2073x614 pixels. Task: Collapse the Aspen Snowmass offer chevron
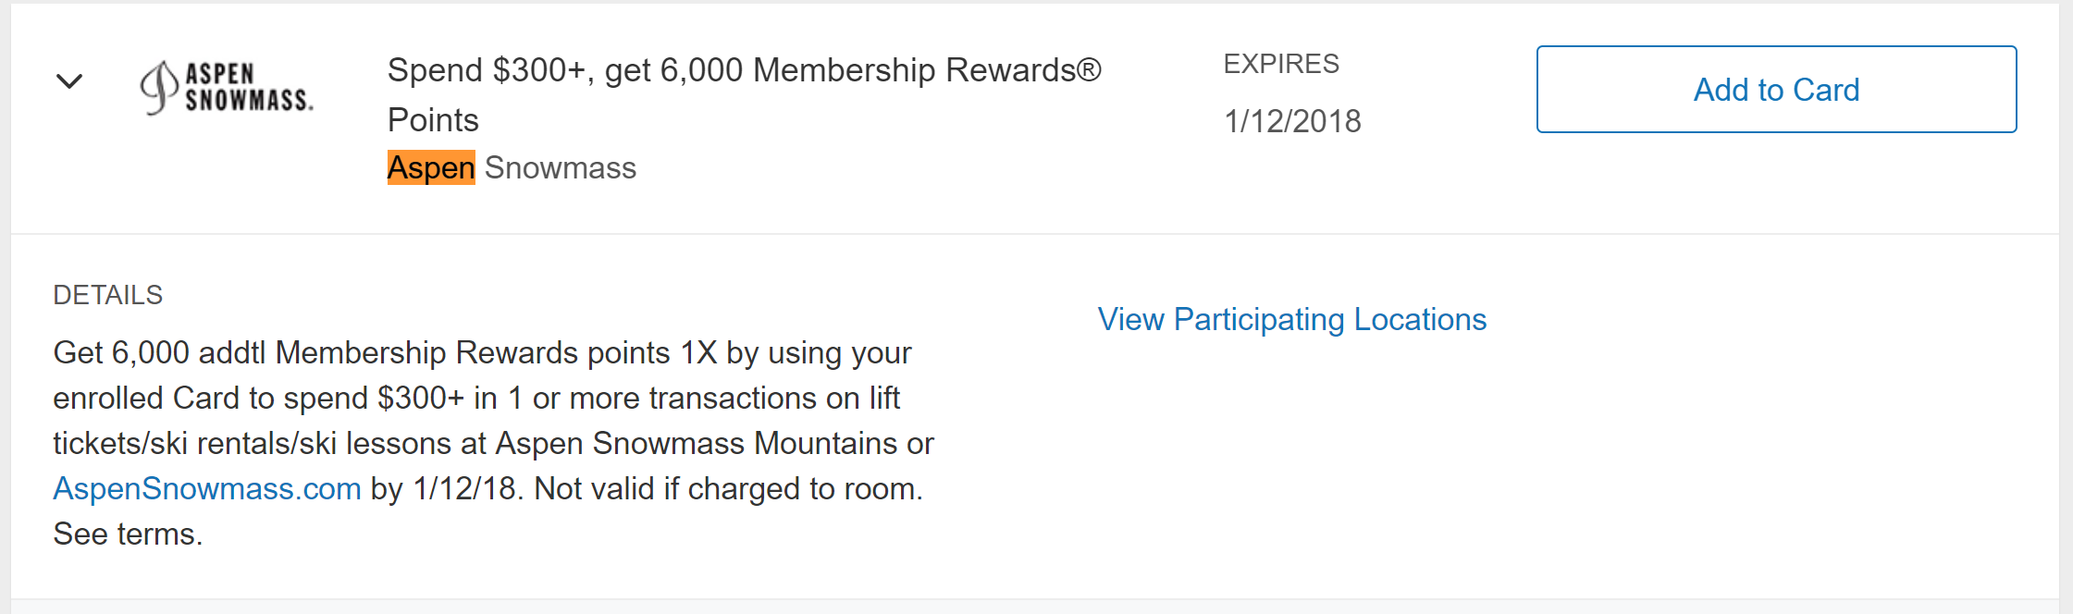click(x=69, y=82)
